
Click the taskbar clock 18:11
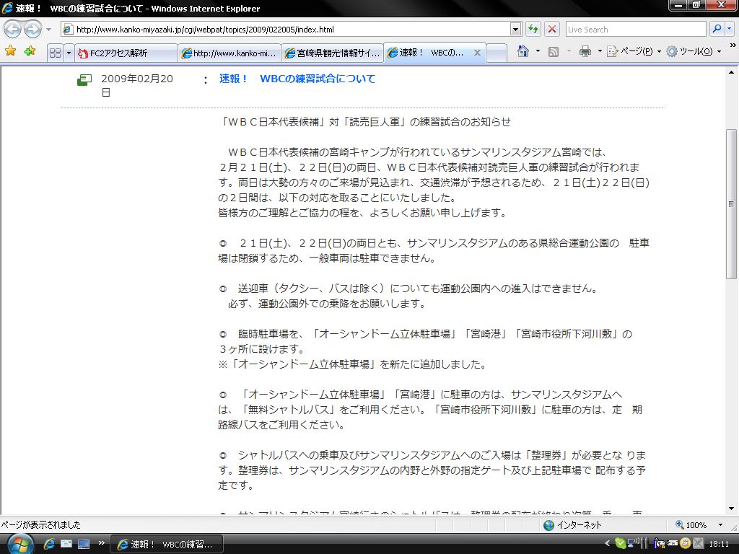tap(719, 544)
